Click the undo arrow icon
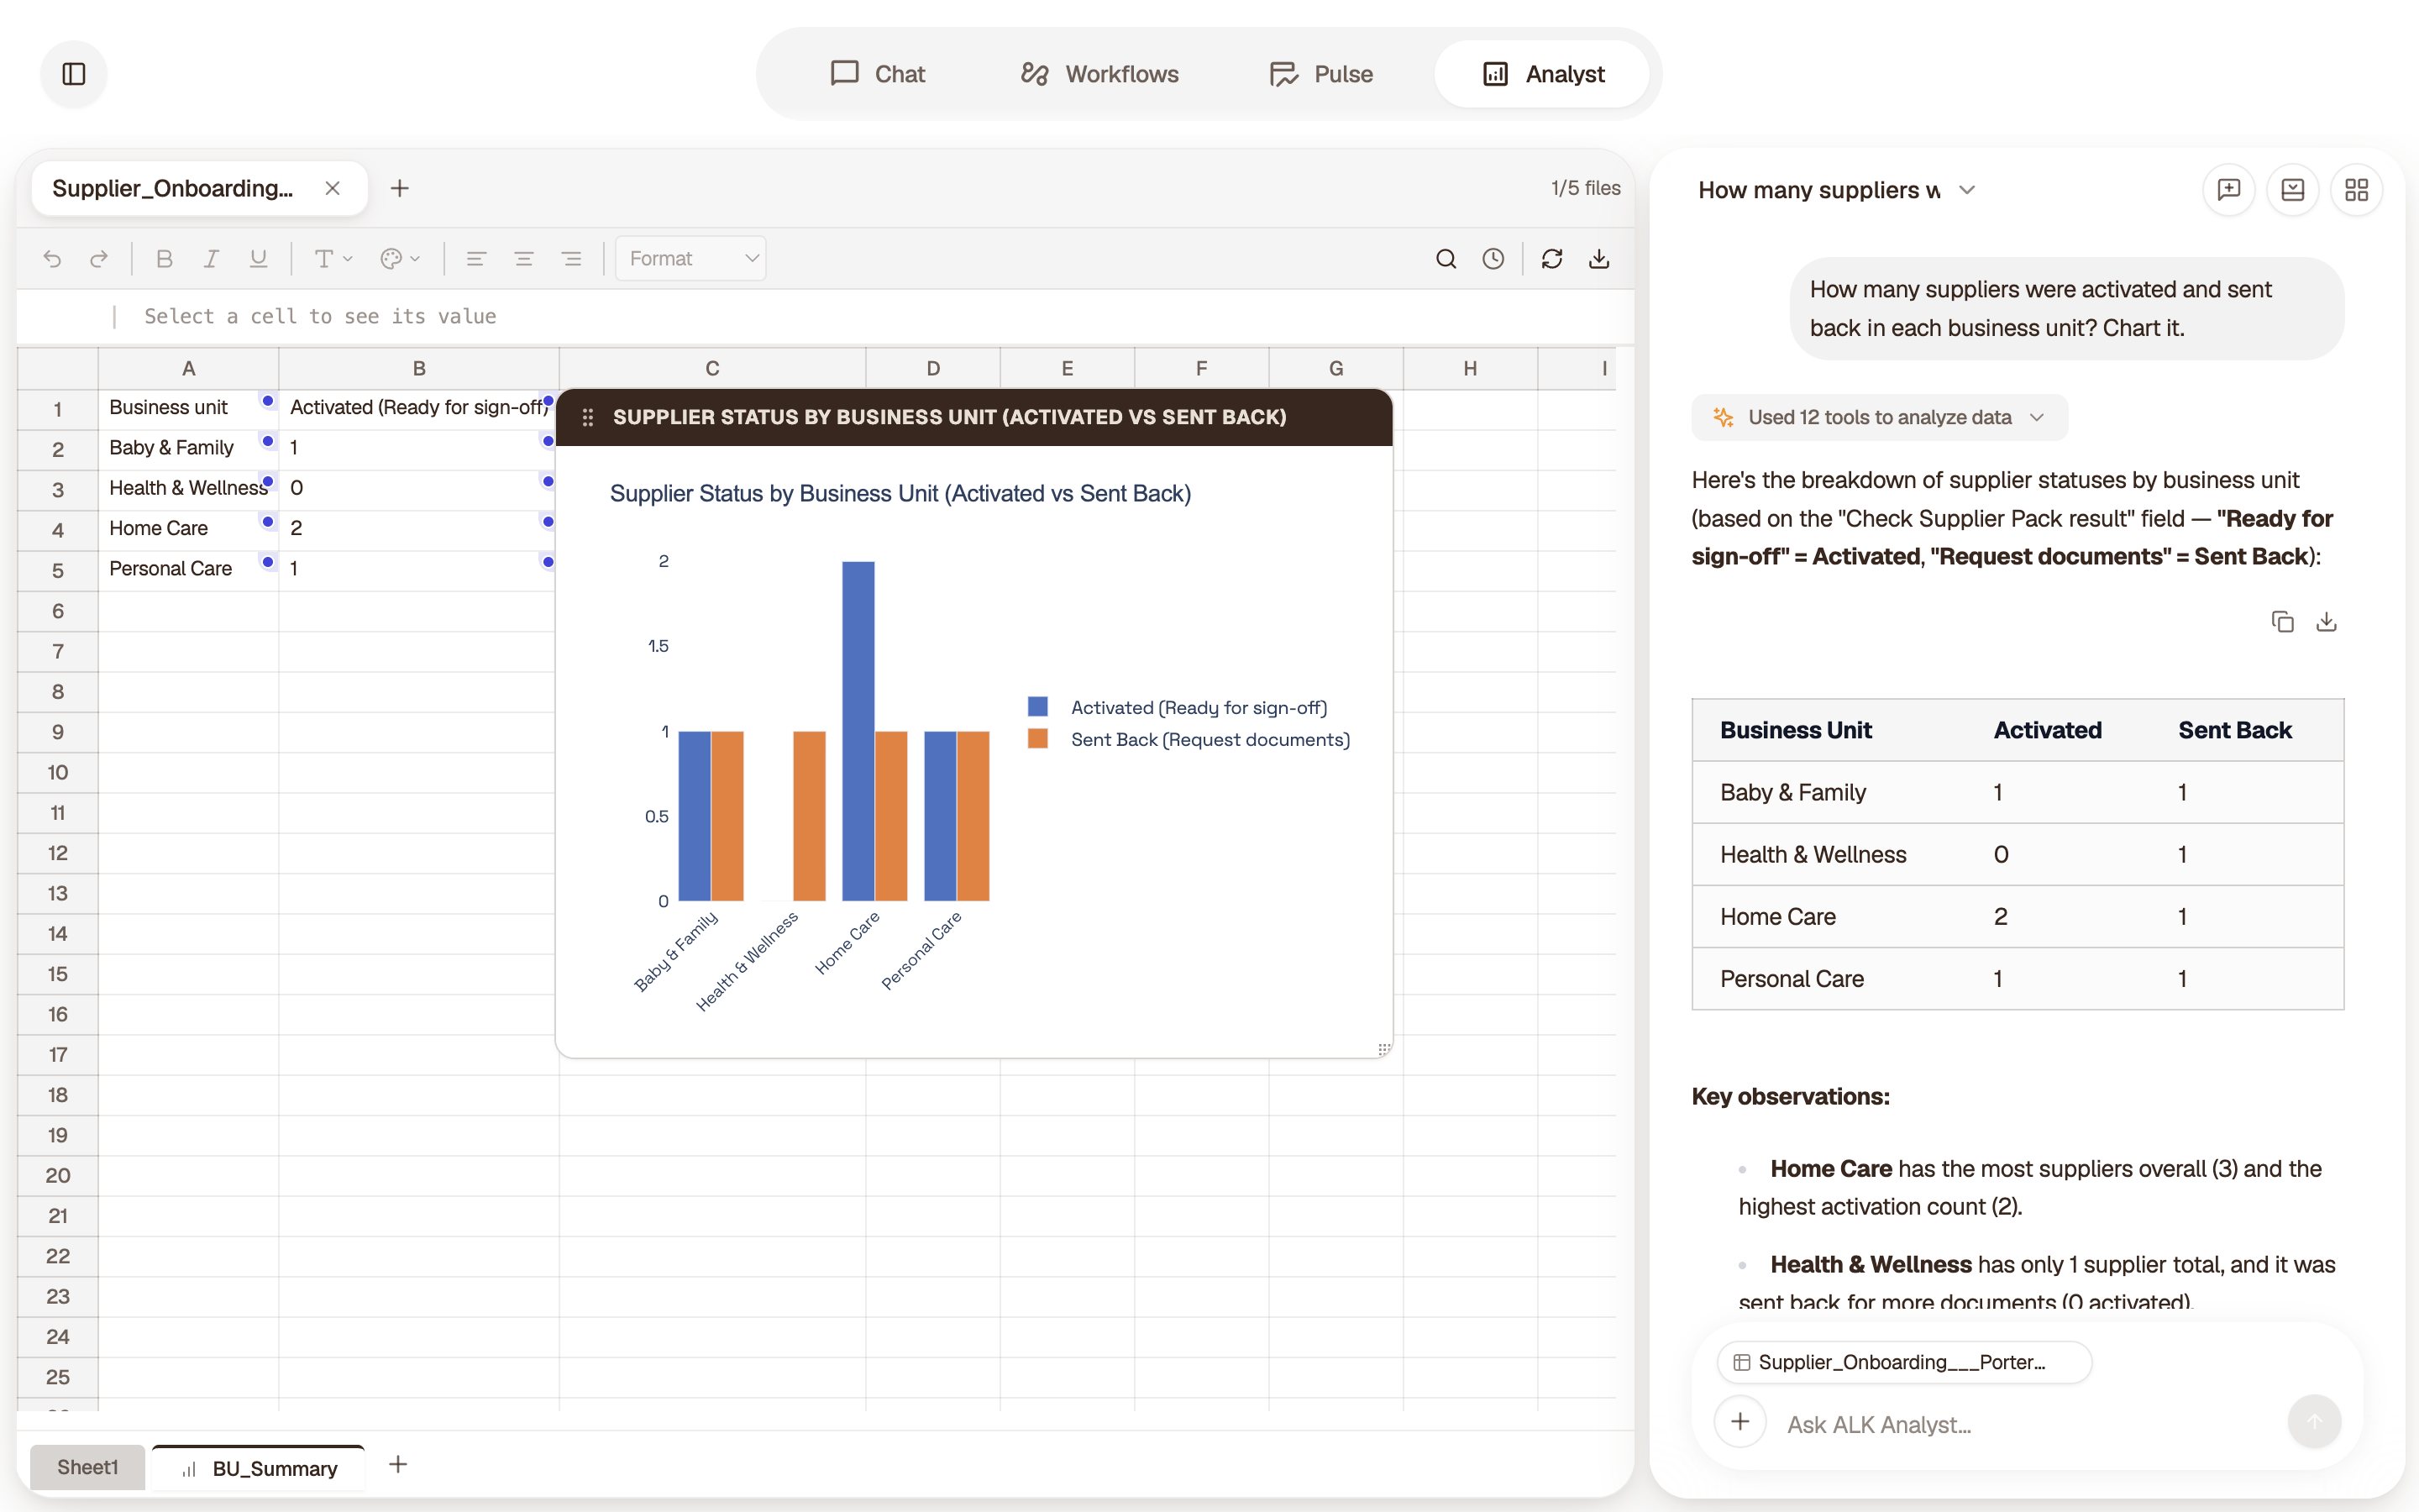 point(52,259)
